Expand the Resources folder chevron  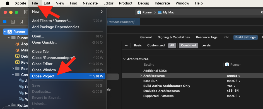point(13,68)
